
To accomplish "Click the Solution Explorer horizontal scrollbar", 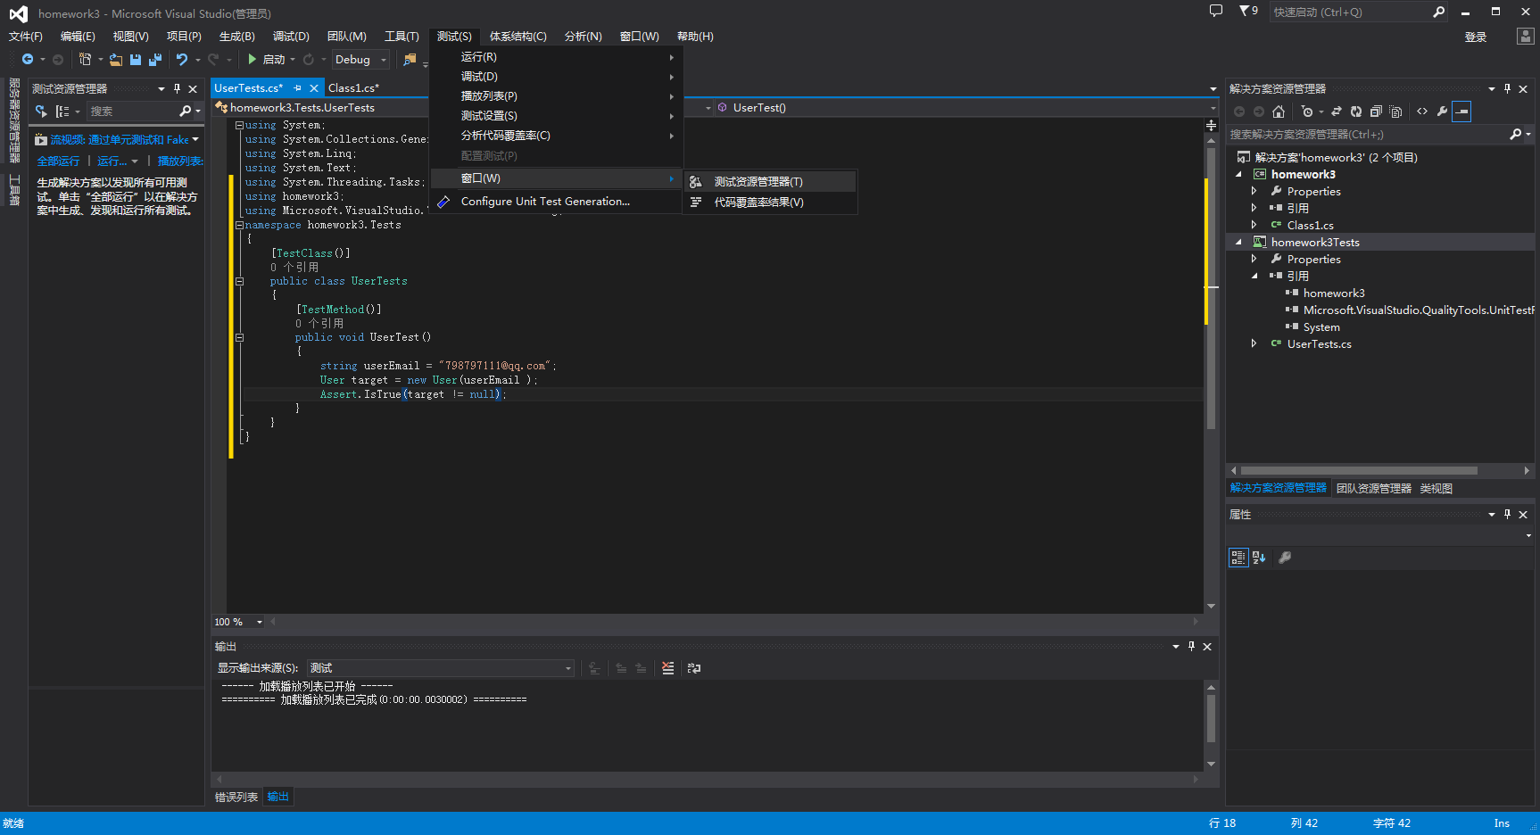I will (x=1358, y=471).
